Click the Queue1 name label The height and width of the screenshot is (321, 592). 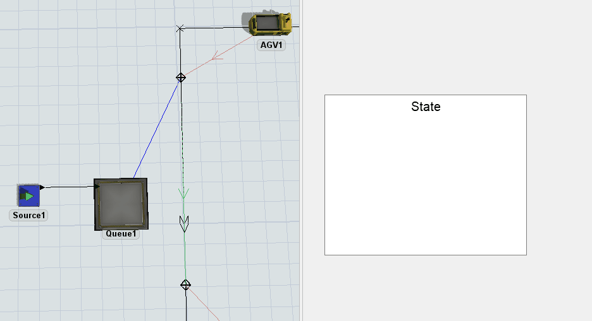click(x=121, y=234)
